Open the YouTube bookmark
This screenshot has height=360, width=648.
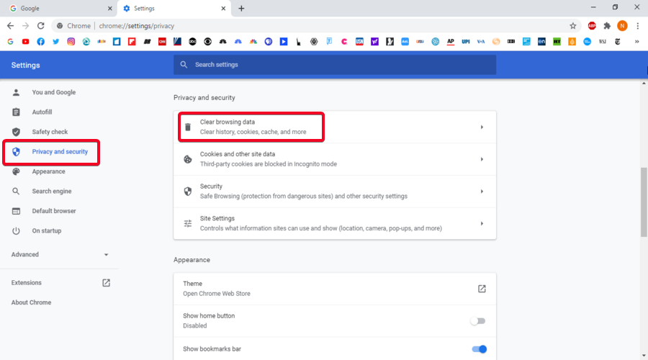click(x=26, y=42)
